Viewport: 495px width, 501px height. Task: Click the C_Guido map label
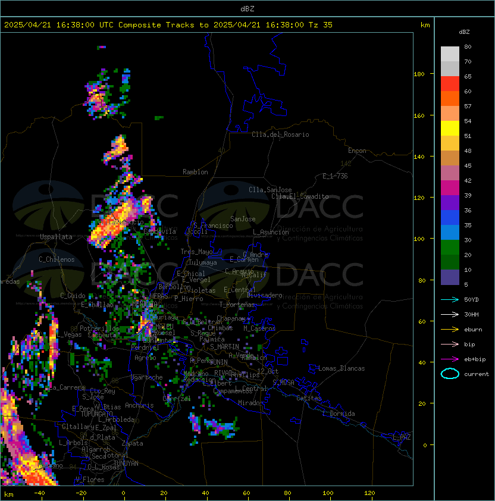point(73,296)
